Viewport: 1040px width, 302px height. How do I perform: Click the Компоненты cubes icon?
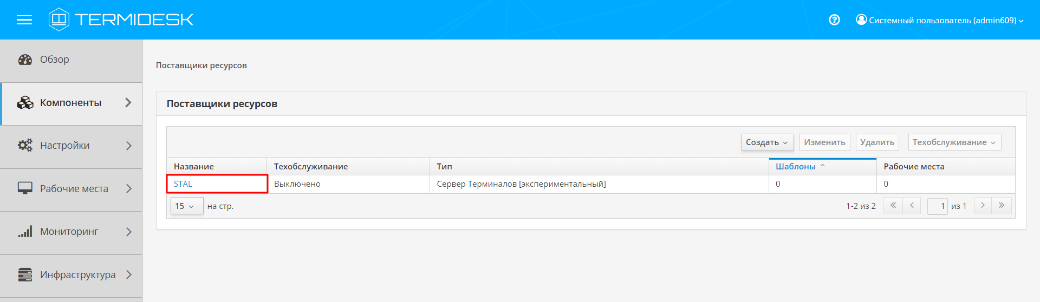pyautogui.click(x=25, y=103)
